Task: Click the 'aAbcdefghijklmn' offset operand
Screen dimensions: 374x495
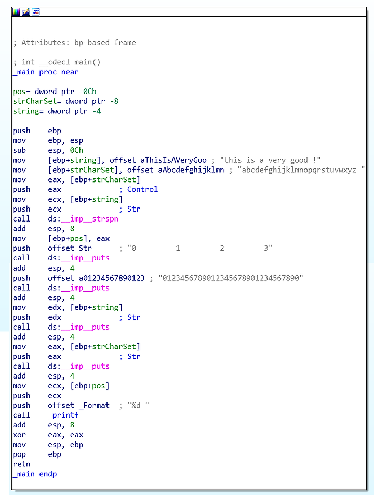Action: pos(191,170)
